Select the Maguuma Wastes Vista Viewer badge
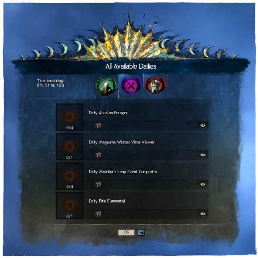The width and height of the screenshot is (258, 258). pos(70,146)
